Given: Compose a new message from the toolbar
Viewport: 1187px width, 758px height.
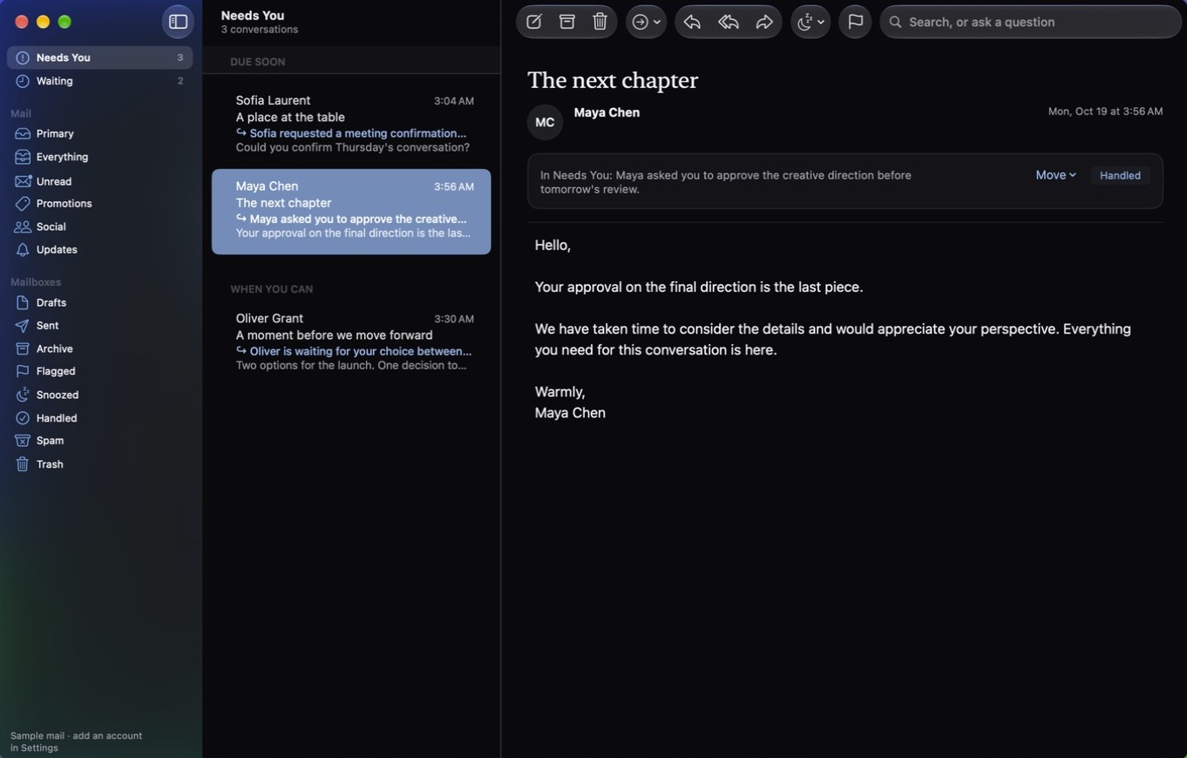Looking at the screenshot, I should [x=534, y=22].
